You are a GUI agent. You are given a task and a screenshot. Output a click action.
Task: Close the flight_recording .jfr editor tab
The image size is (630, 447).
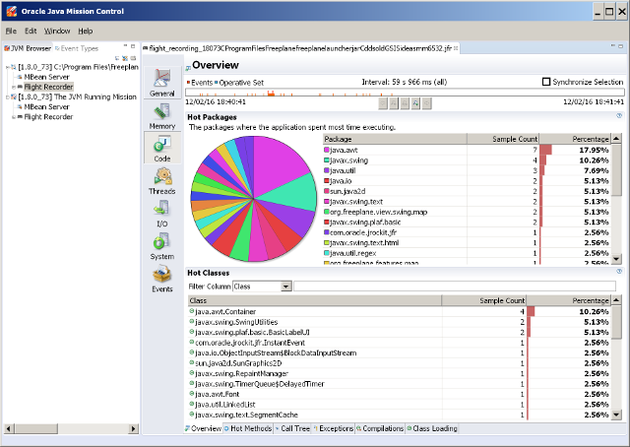click(x=456, y=48)
